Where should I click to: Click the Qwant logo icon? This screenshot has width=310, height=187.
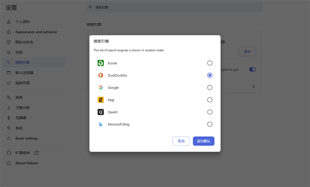[x=101, y=112]
